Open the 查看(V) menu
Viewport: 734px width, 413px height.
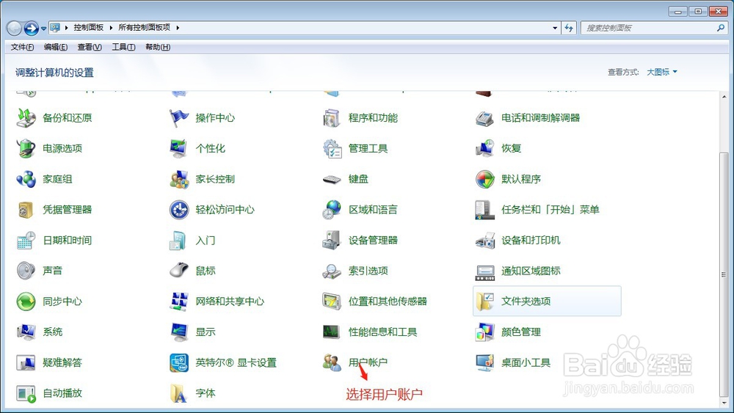tap(90, 47)
